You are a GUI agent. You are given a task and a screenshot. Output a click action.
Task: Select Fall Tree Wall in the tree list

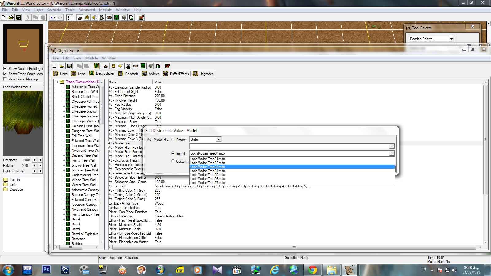tap(82, 136)
